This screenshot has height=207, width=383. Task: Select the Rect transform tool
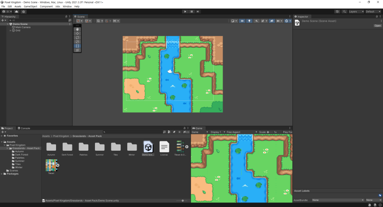(77, 46)
